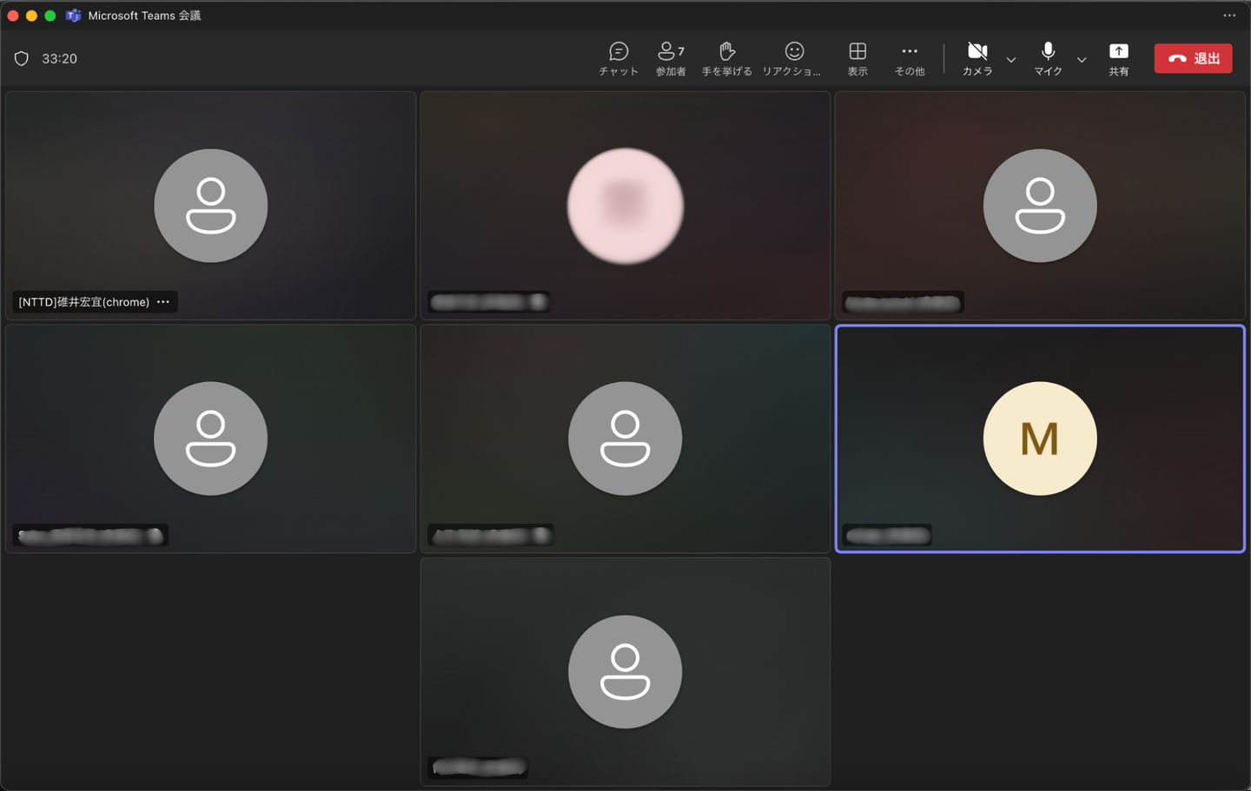Select the participant tile with M avatar
Image resolution: width=1251 pixels, height=791 pixels.
point(1039,438)
